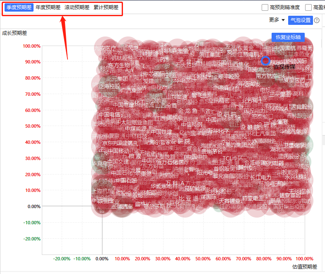Select the 季度预期差 tab
Image resolution: width=325 pixels, height=274 pixels.
[x=19, y=7]
